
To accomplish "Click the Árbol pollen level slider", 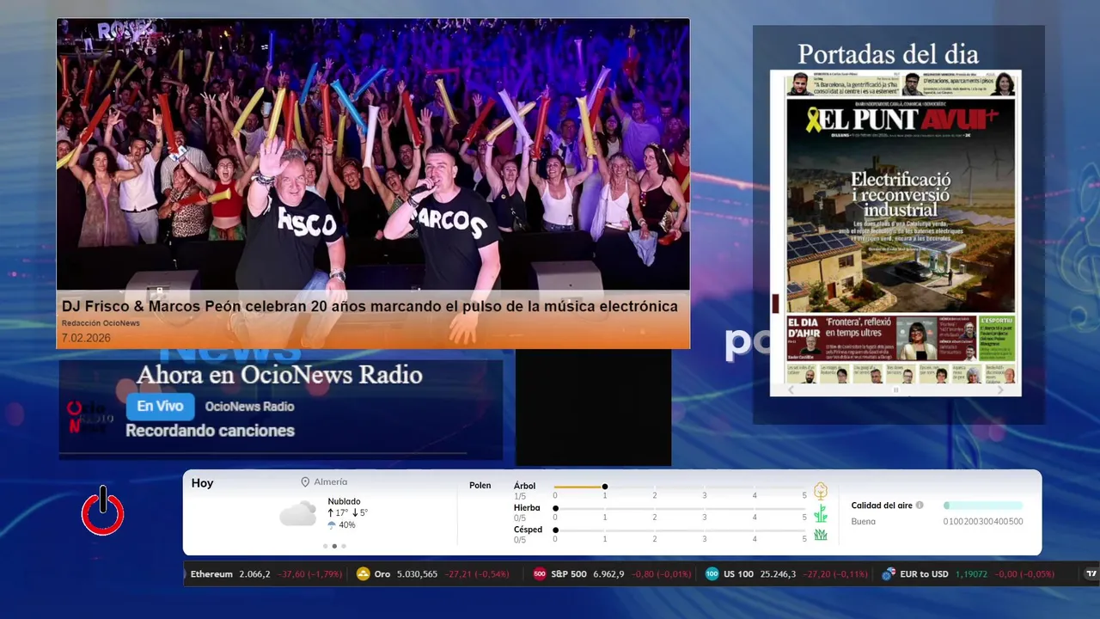I will click(x=680, y=487).
